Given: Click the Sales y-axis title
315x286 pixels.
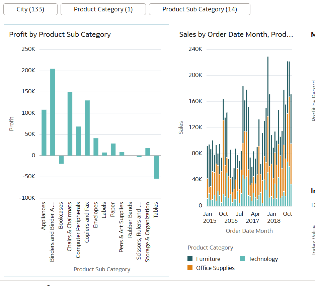Looking at the screenshot, I should tap(181, 127).
